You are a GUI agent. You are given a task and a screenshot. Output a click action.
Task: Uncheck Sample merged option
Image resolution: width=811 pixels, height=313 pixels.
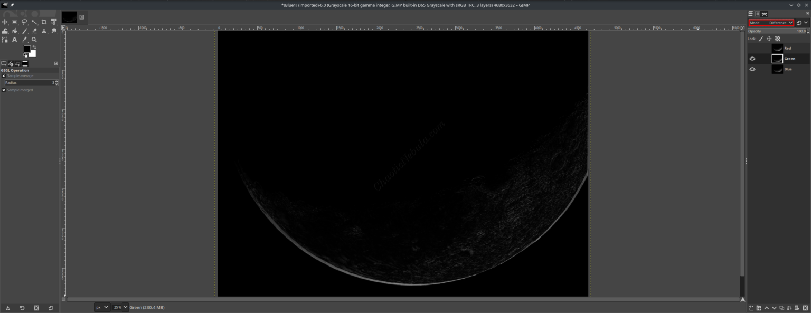point(4,90)
